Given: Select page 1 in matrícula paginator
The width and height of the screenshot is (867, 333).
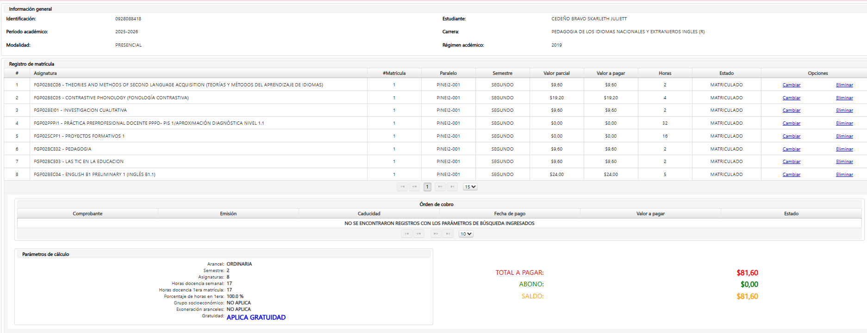Looking at the screenshot, I should click(x=427, y=187).
